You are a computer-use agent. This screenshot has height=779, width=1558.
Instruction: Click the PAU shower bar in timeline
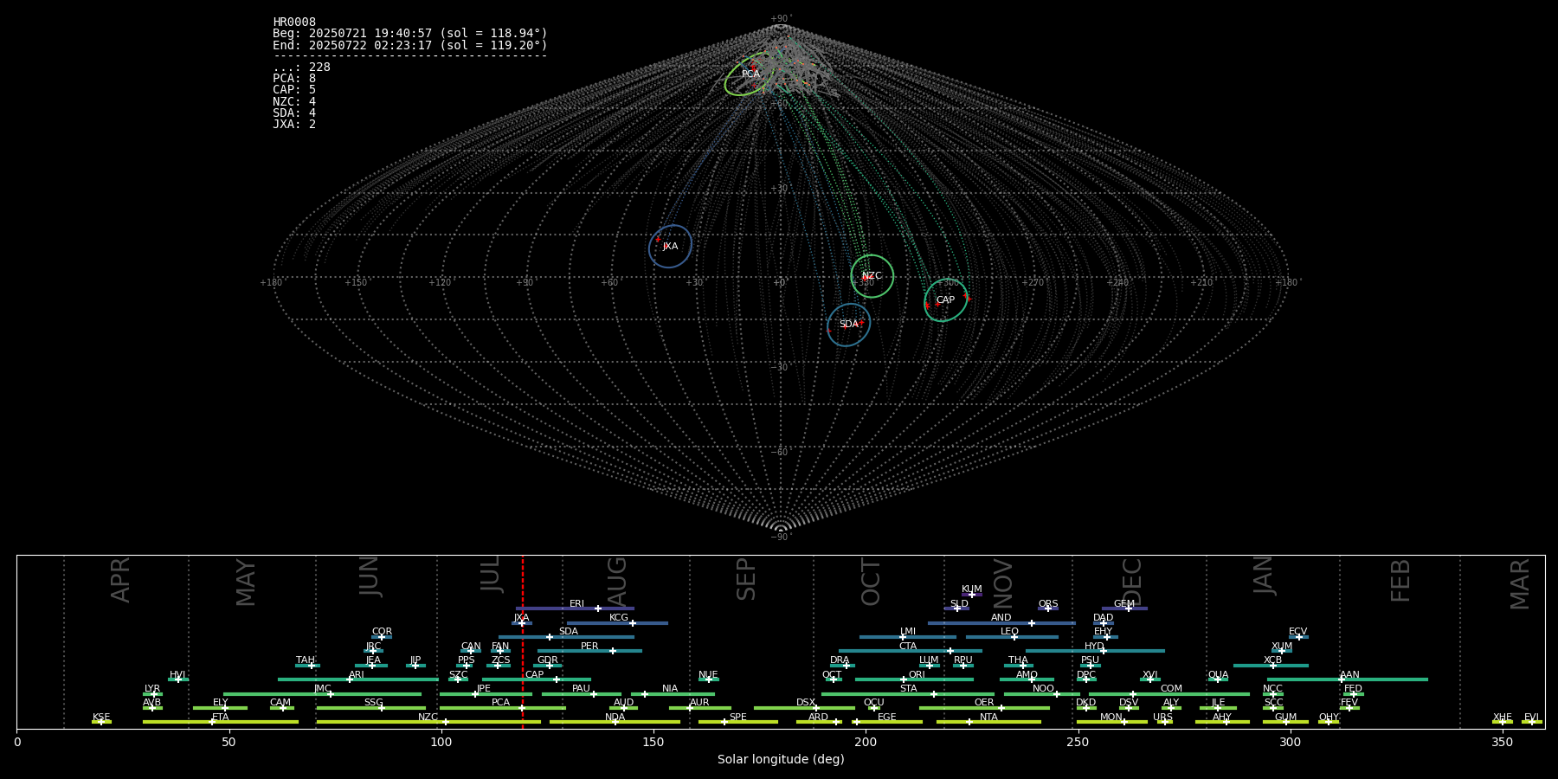[582, 693]
